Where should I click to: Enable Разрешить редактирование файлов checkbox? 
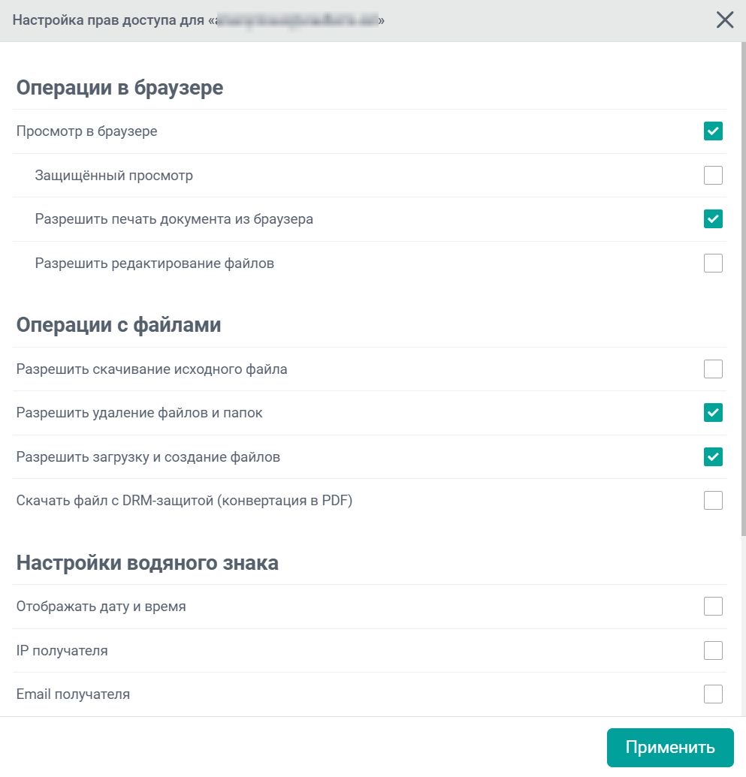[713, 264]
